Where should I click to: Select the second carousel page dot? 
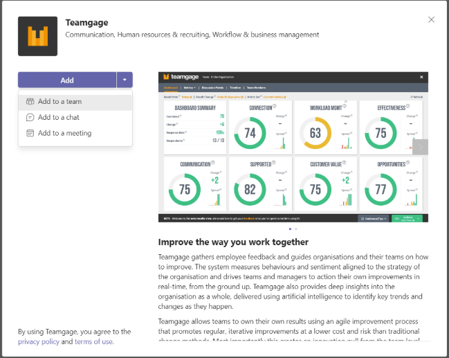coord(296,229)
